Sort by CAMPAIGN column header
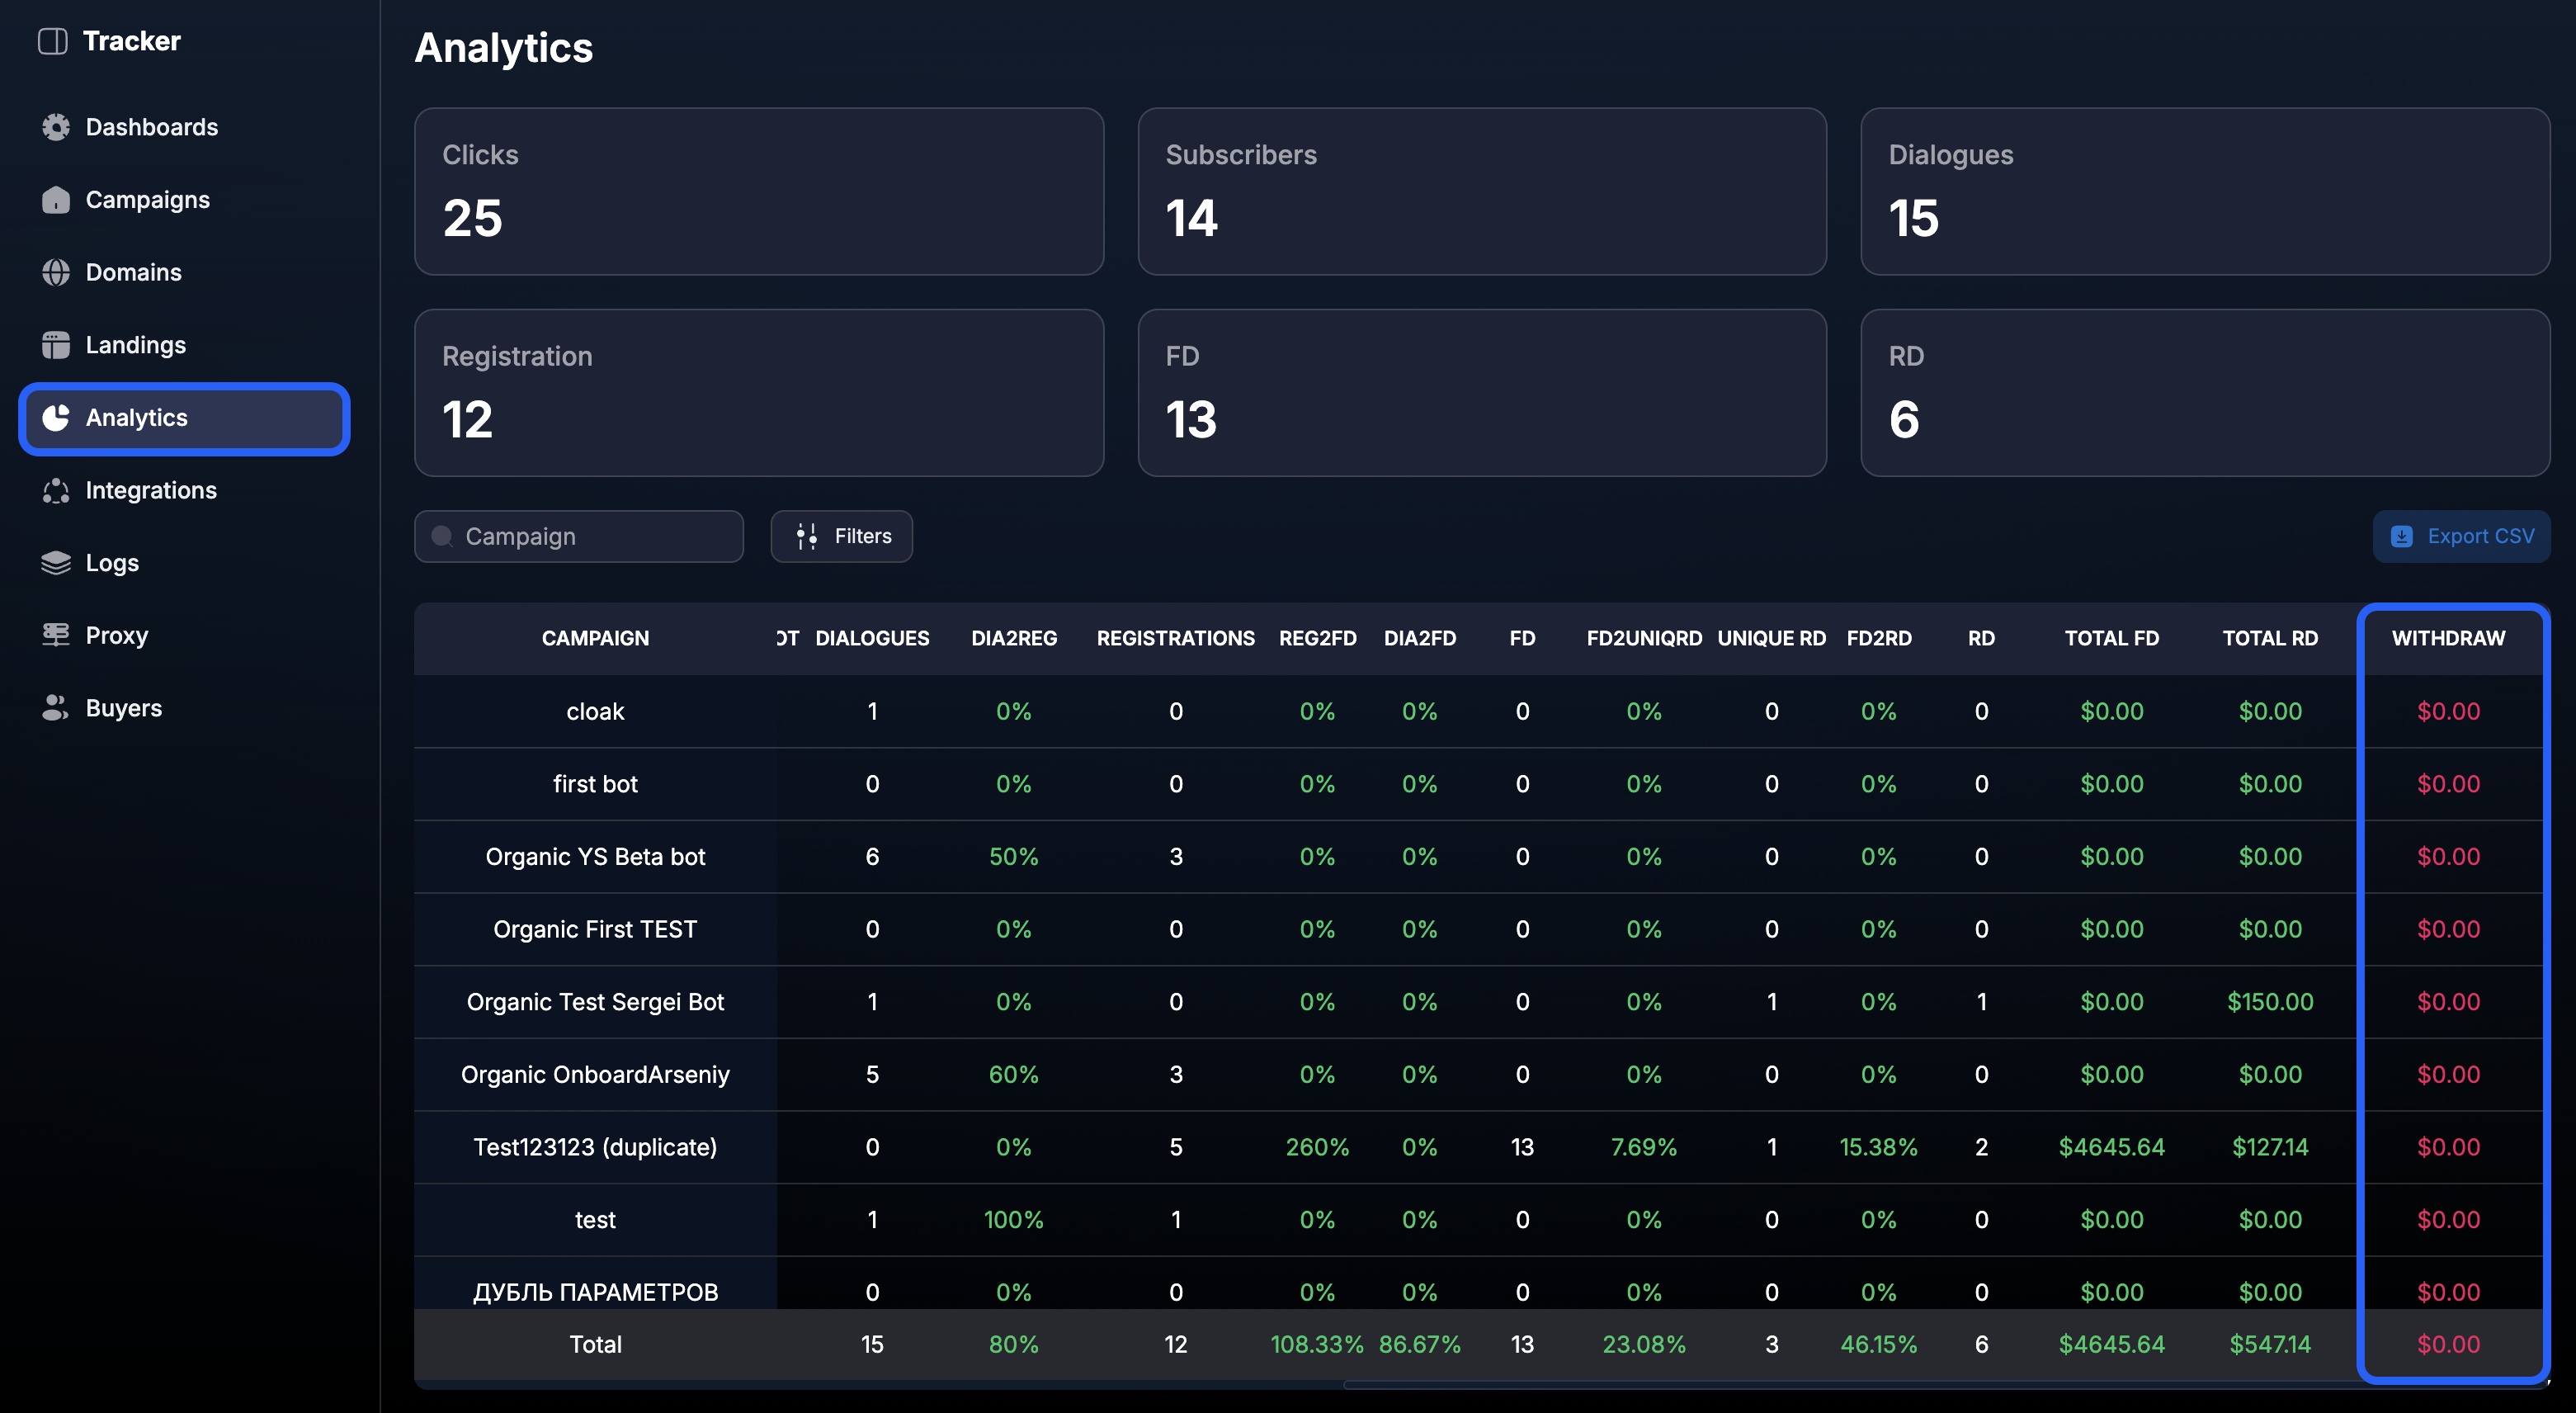Screen dimensions: 2576x1413 tap(595, 638)
